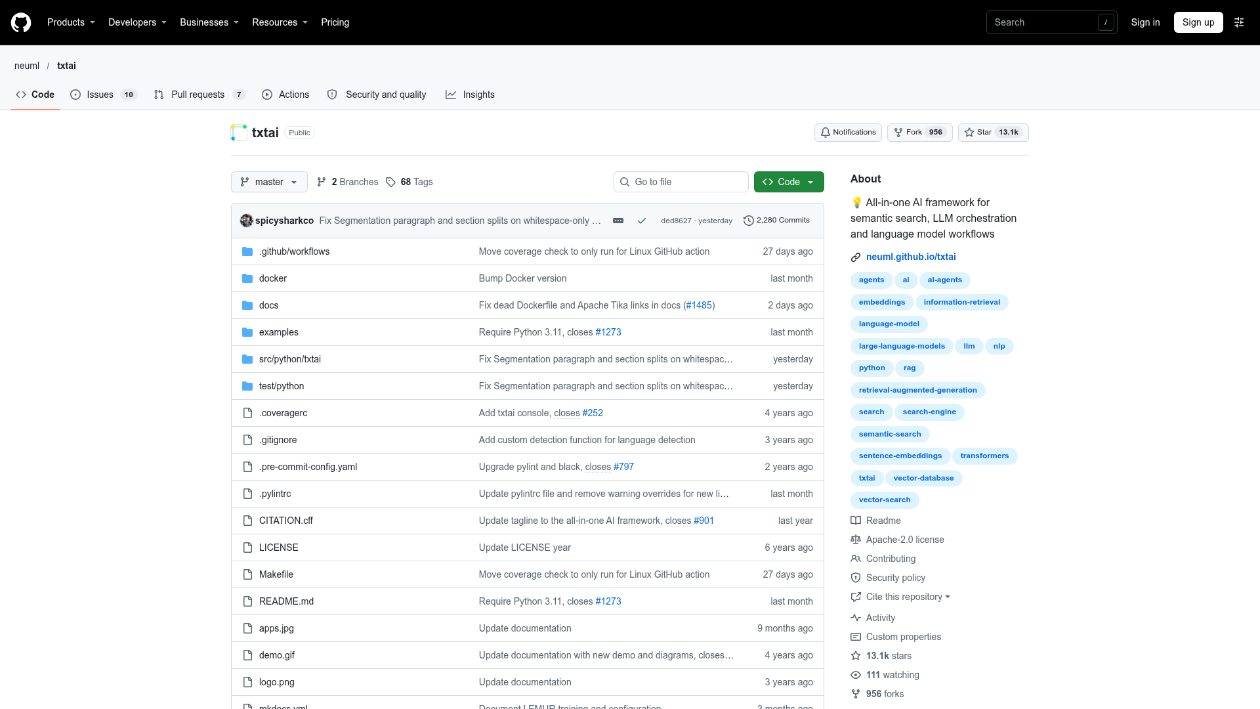
Task: Click the Sign up button
Action: pyautogui.click(x=1198, y=22)
